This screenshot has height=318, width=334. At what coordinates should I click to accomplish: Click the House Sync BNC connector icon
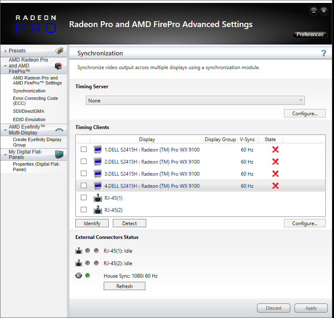coord(79,276)
